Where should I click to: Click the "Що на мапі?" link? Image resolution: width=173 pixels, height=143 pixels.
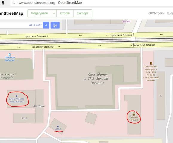pos(35,25)
